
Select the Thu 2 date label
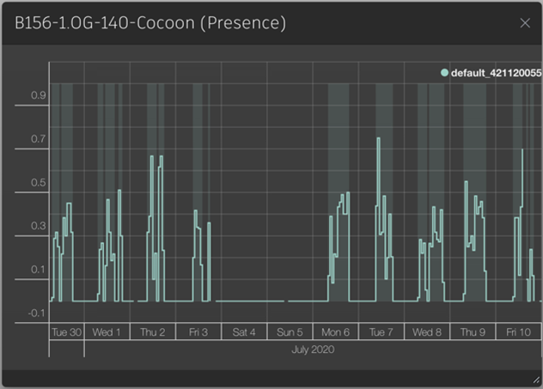click(152, 332)
